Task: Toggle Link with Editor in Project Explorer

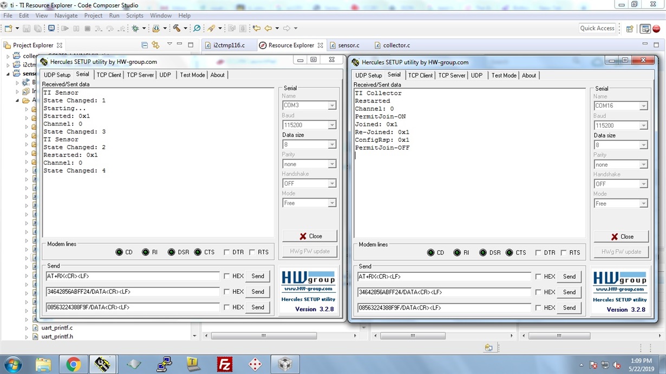Action: (156, 45)
